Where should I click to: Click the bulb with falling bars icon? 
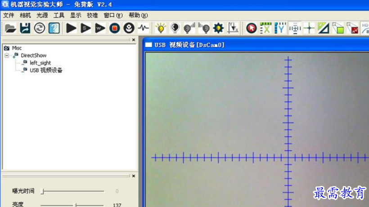pyautogui.click(x=204, y=28)
